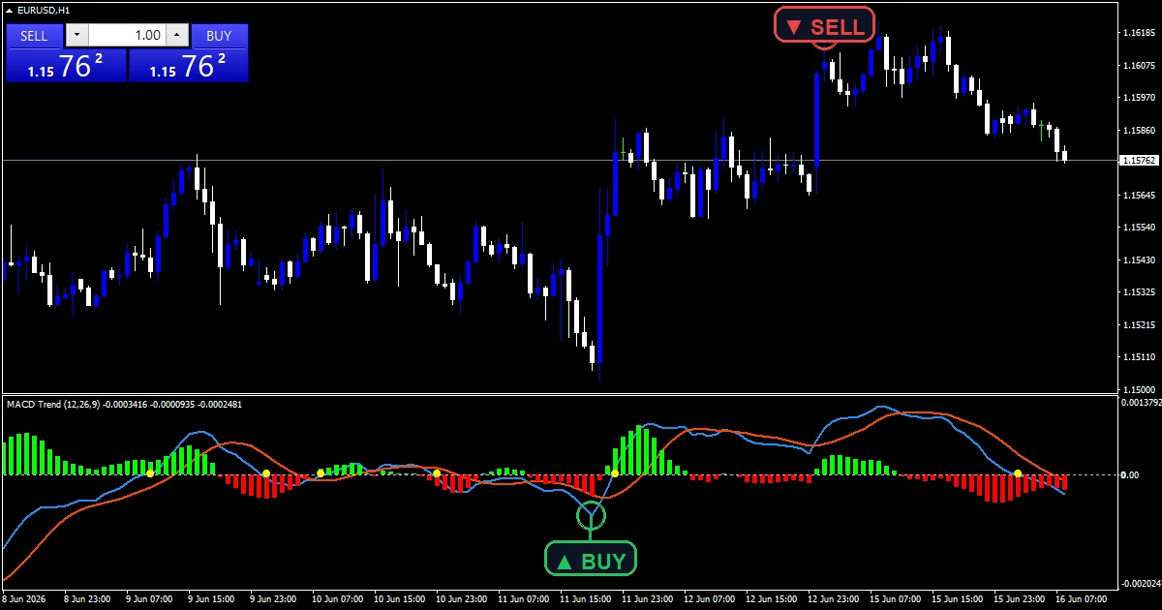
Task: Click the 8 Jun 23:00 time label
Action: (86, 599)
